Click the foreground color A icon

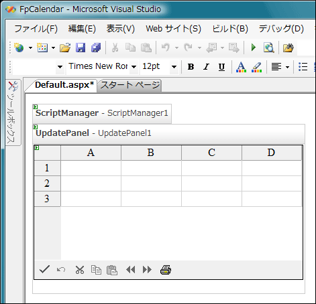(241, 67)
